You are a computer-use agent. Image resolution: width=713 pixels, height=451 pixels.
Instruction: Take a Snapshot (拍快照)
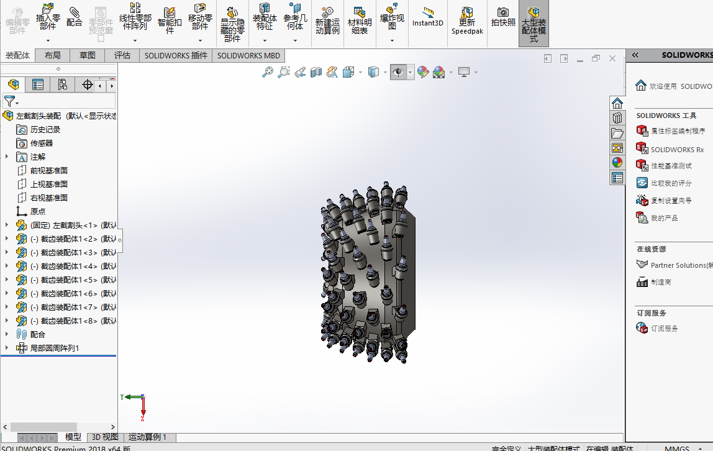tap(503, 17)
